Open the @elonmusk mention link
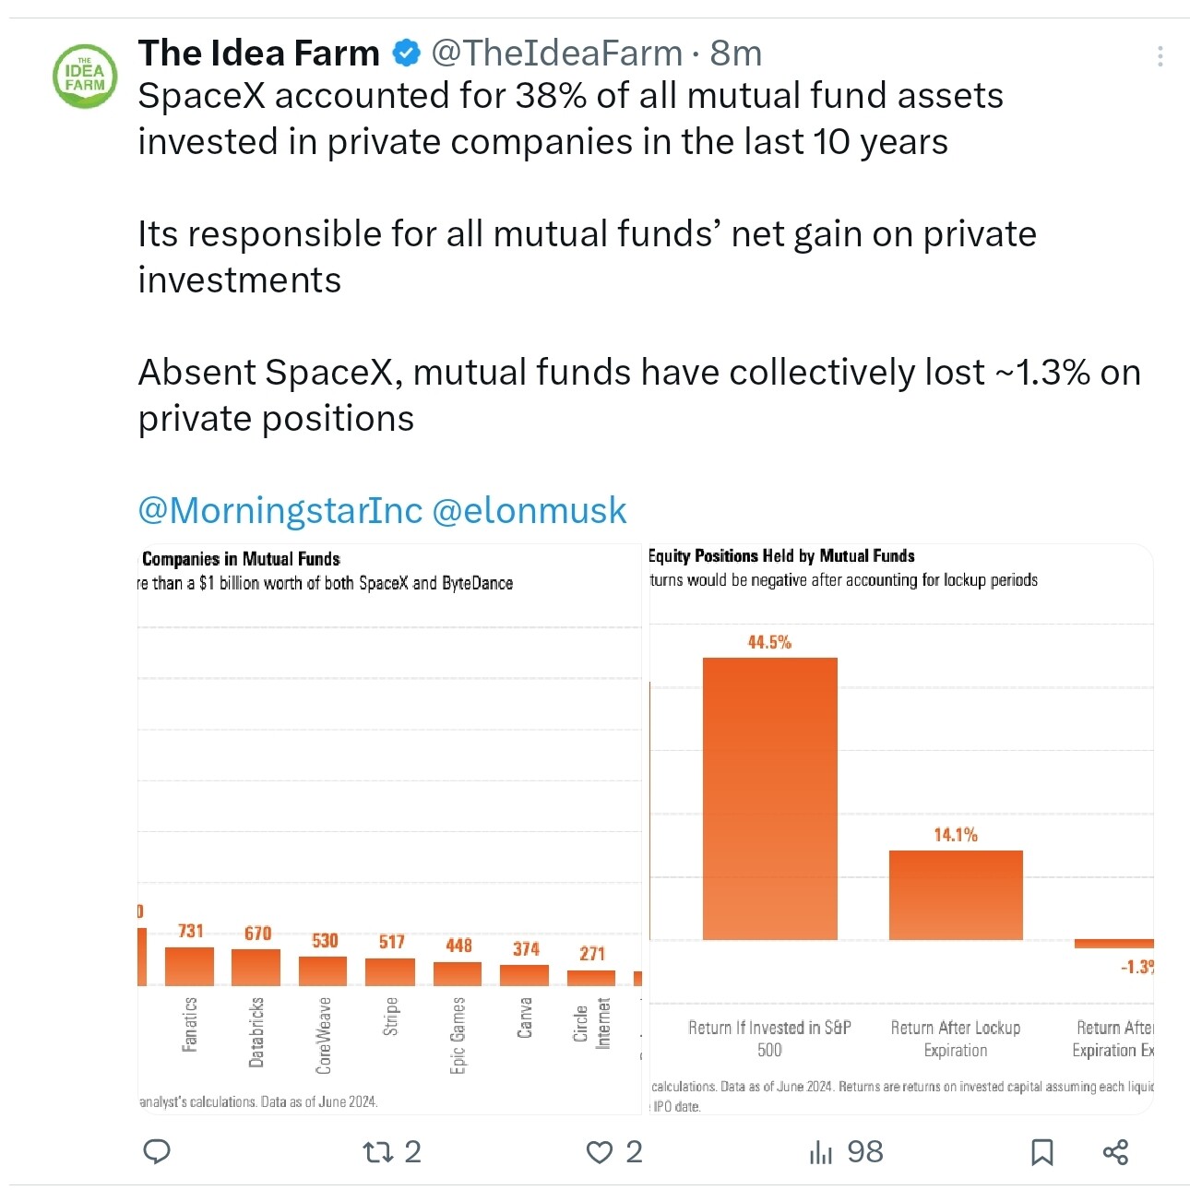Screen dimensions: 1190x1190 coord(530,510)
